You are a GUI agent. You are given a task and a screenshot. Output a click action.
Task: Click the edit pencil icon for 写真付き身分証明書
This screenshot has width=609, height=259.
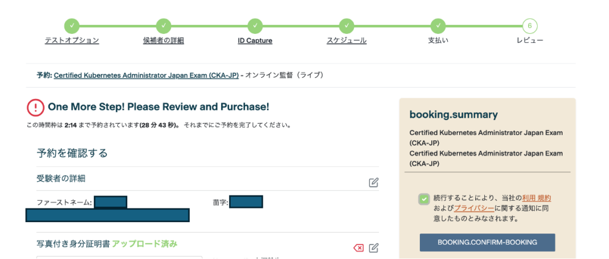click(x=373, y=248)
